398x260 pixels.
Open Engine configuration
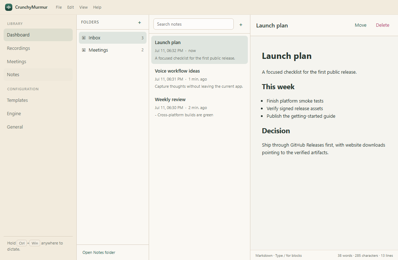(x=38, y=113)
